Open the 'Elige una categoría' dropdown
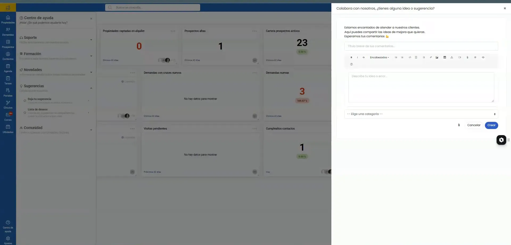This screenshot has height=245, width=511. click(421, 114)
